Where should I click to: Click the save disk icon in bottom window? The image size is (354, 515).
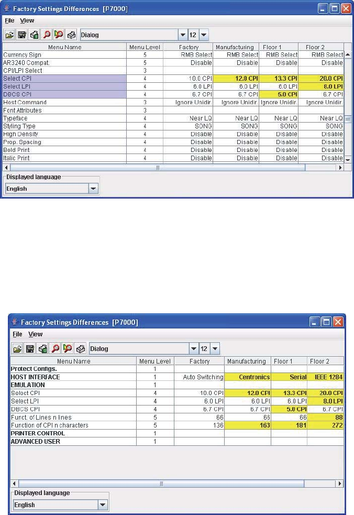point(30,348)
